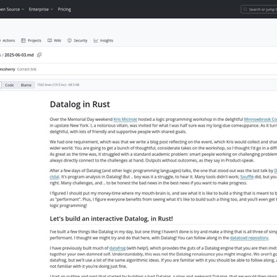The height and width of the screenshot is (277, 277).
Task: Open the datatoad repository link
Action: [249, 238]
